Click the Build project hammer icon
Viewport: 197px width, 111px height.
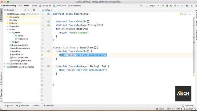(x=141, y=6)
